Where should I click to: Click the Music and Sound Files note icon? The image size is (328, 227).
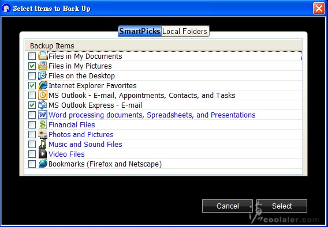tap(43, 144)
